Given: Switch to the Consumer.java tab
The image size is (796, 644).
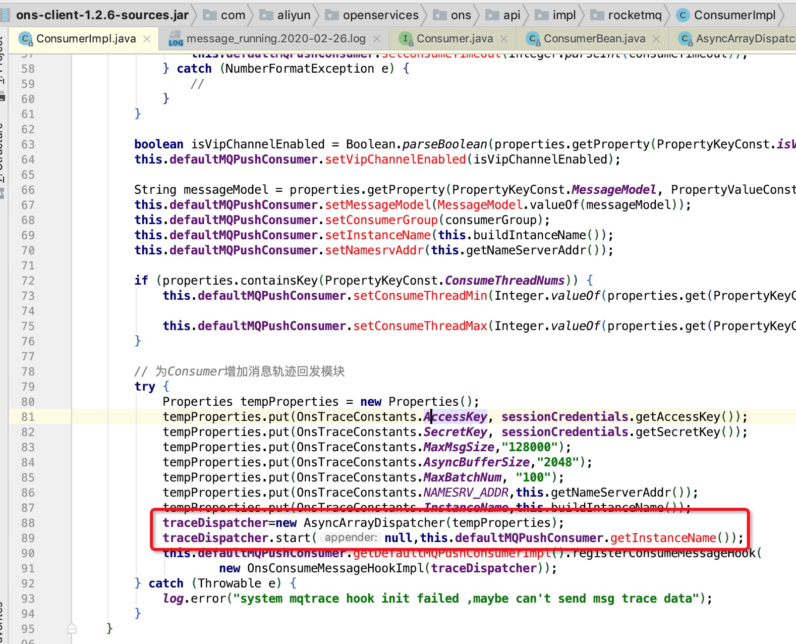Looking at the screenshot, I should pyautogui.click(x=454, y=39).
